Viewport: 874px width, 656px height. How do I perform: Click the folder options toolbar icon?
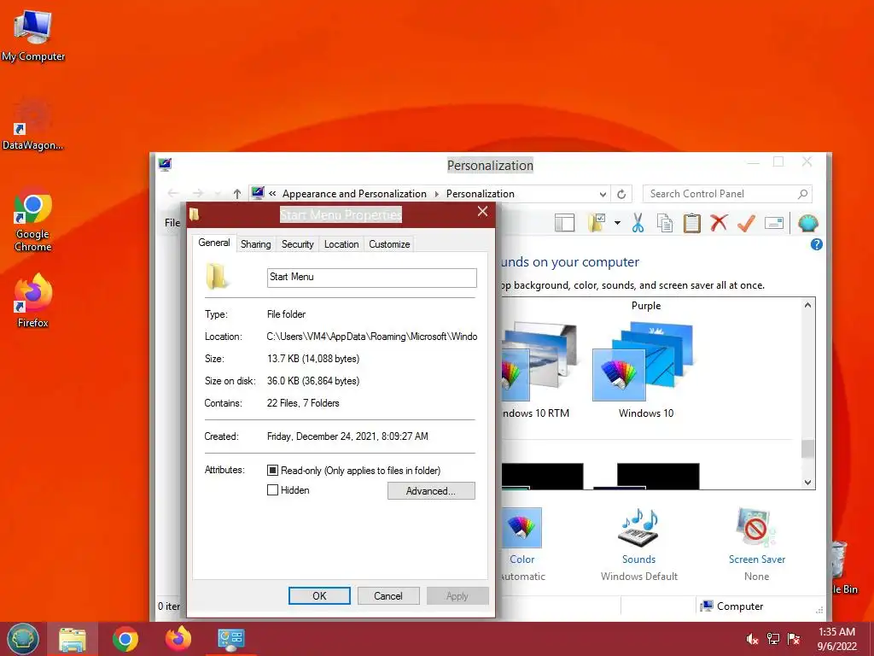pyautogui.click(x=597, y=223)
